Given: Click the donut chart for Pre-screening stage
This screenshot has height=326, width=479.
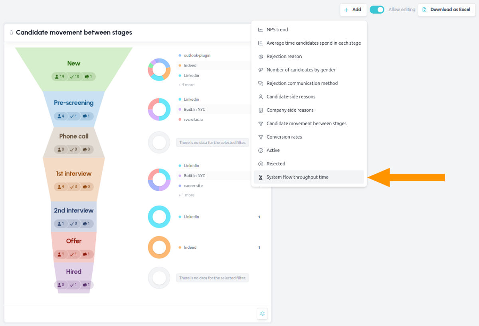Looking at the screenshot, I should 159,109.
